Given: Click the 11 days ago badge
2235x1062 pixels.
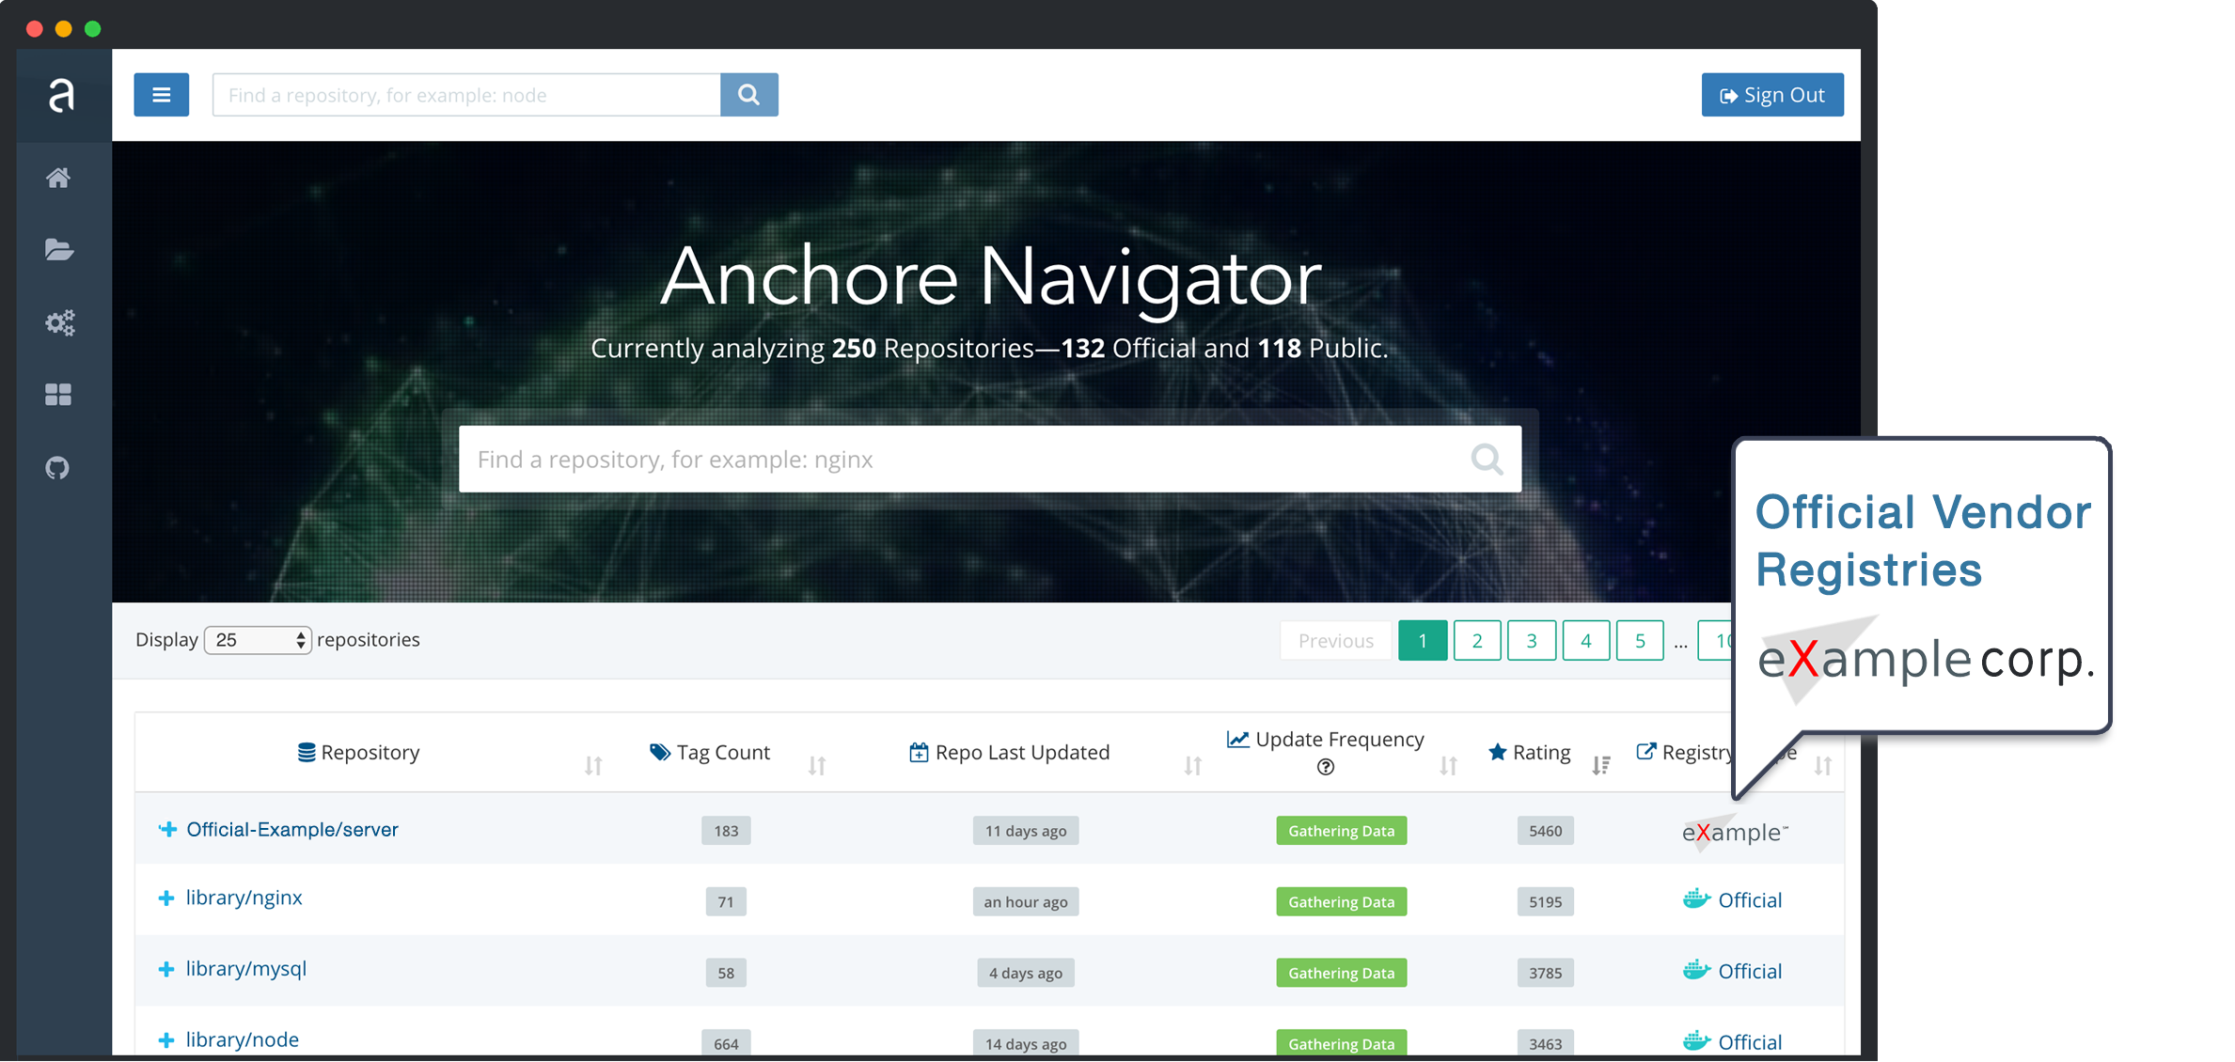Looking at the screenshot, I should click(1026, 831).
